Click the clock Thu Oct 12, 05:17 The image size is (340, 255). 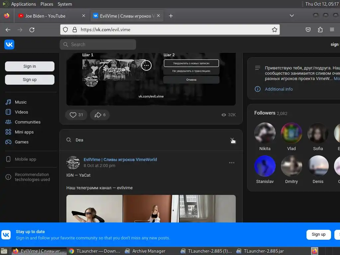click(322, 4)
